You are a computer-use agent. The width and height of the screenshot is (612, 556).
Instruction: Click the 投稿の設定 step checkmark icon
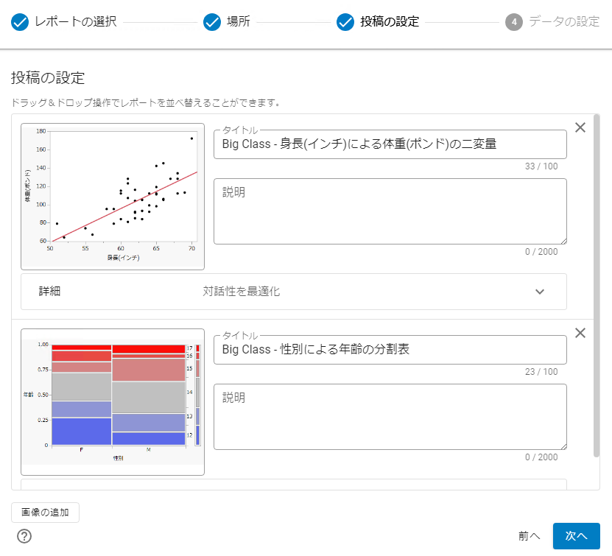[345, 22]
